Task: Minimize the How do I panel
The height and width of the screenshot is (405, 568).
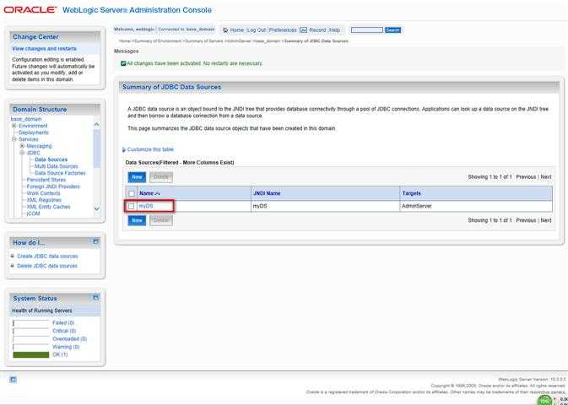Action: coord(95,241)
